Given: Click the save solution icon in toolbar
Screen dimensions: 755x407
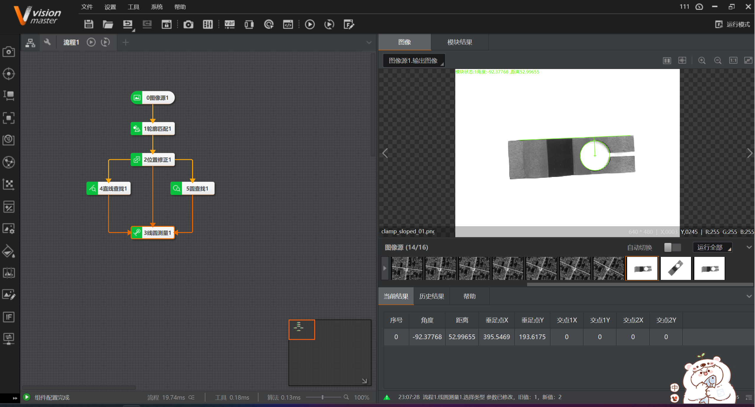Looking at the screenshot, I should point(88,24).
